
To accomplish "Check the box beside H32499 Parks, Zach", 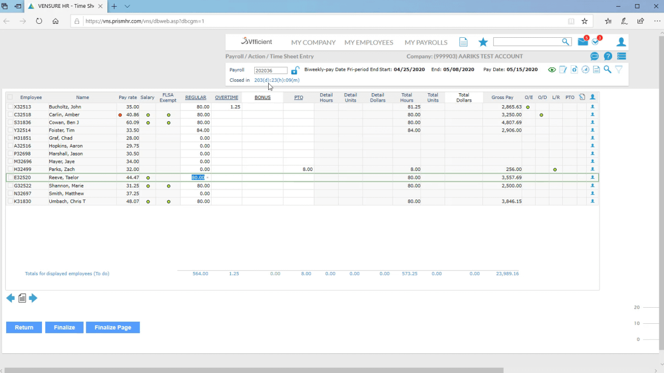I will point(10,169).
